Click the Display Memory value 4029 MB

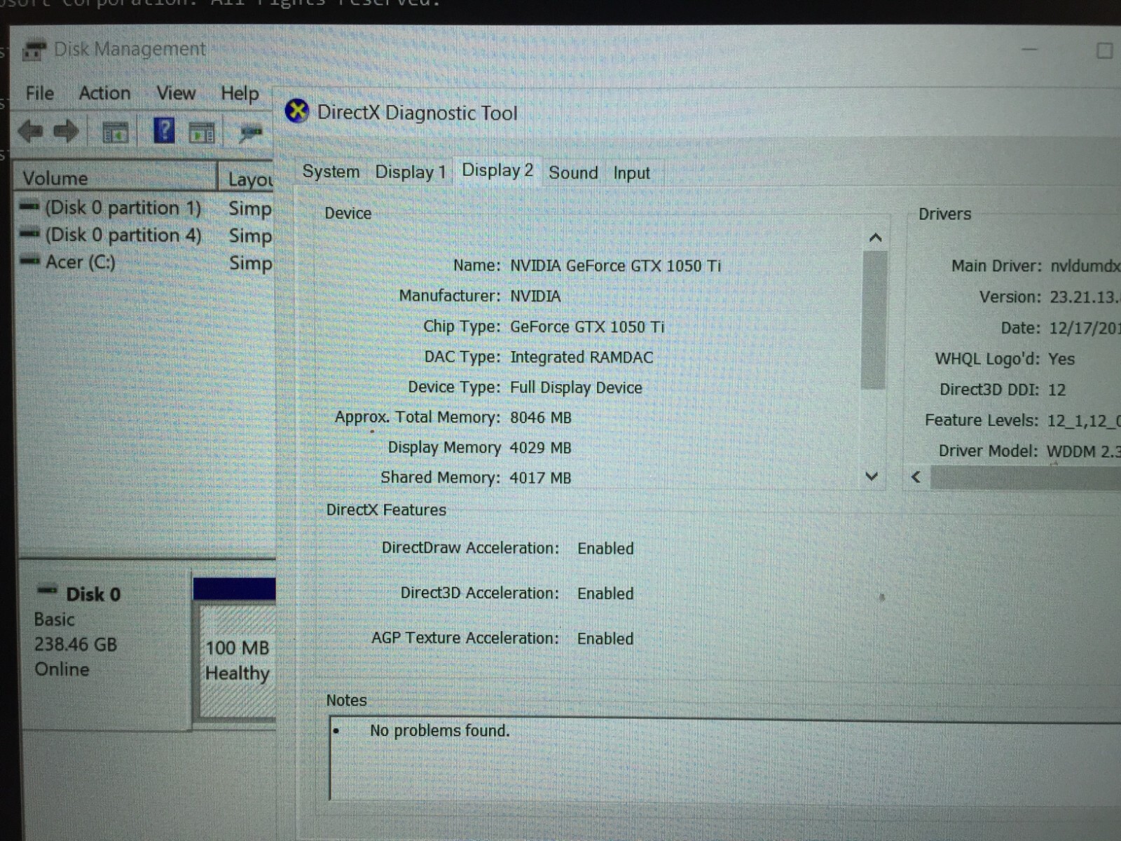[540, 448]
